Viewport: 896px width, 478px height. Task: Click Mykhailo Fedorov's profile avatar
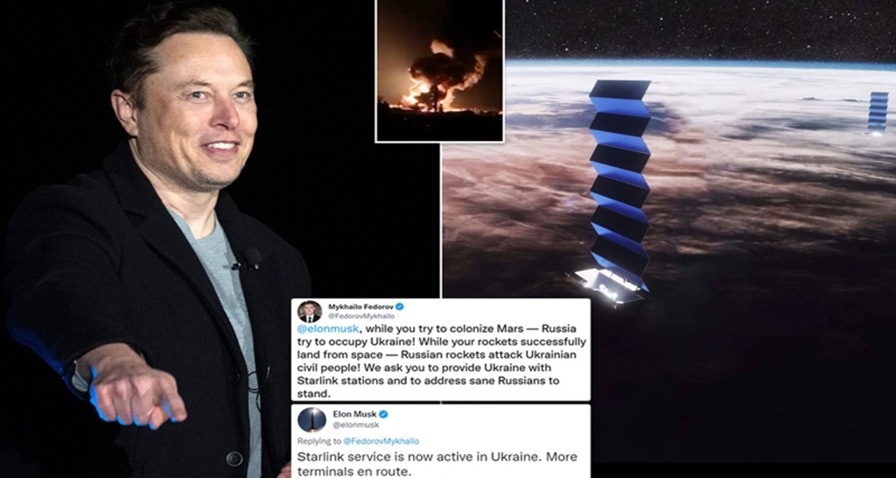point(310,312)
